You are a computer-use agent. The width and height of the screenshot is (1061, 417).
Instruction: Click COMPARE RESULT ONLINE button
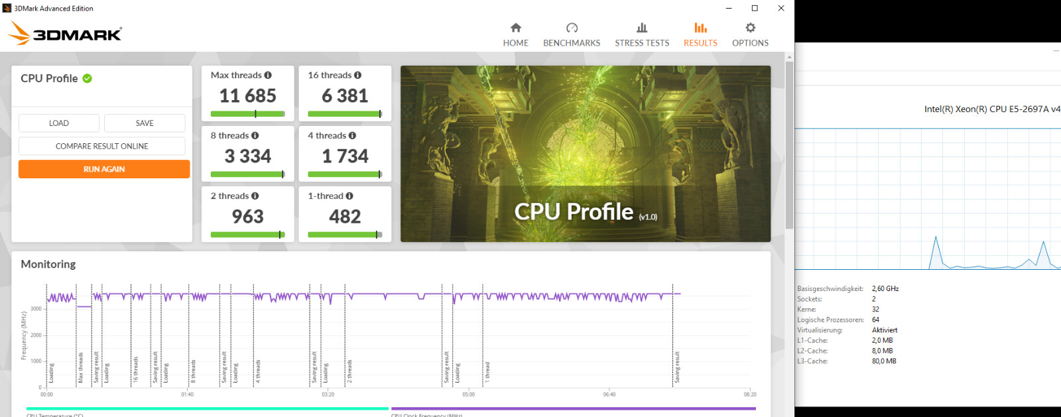point(102,146)
